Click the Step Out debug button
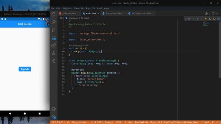This screenshot has width=221, height=124. pyautogui.click(x=202, y=19)
